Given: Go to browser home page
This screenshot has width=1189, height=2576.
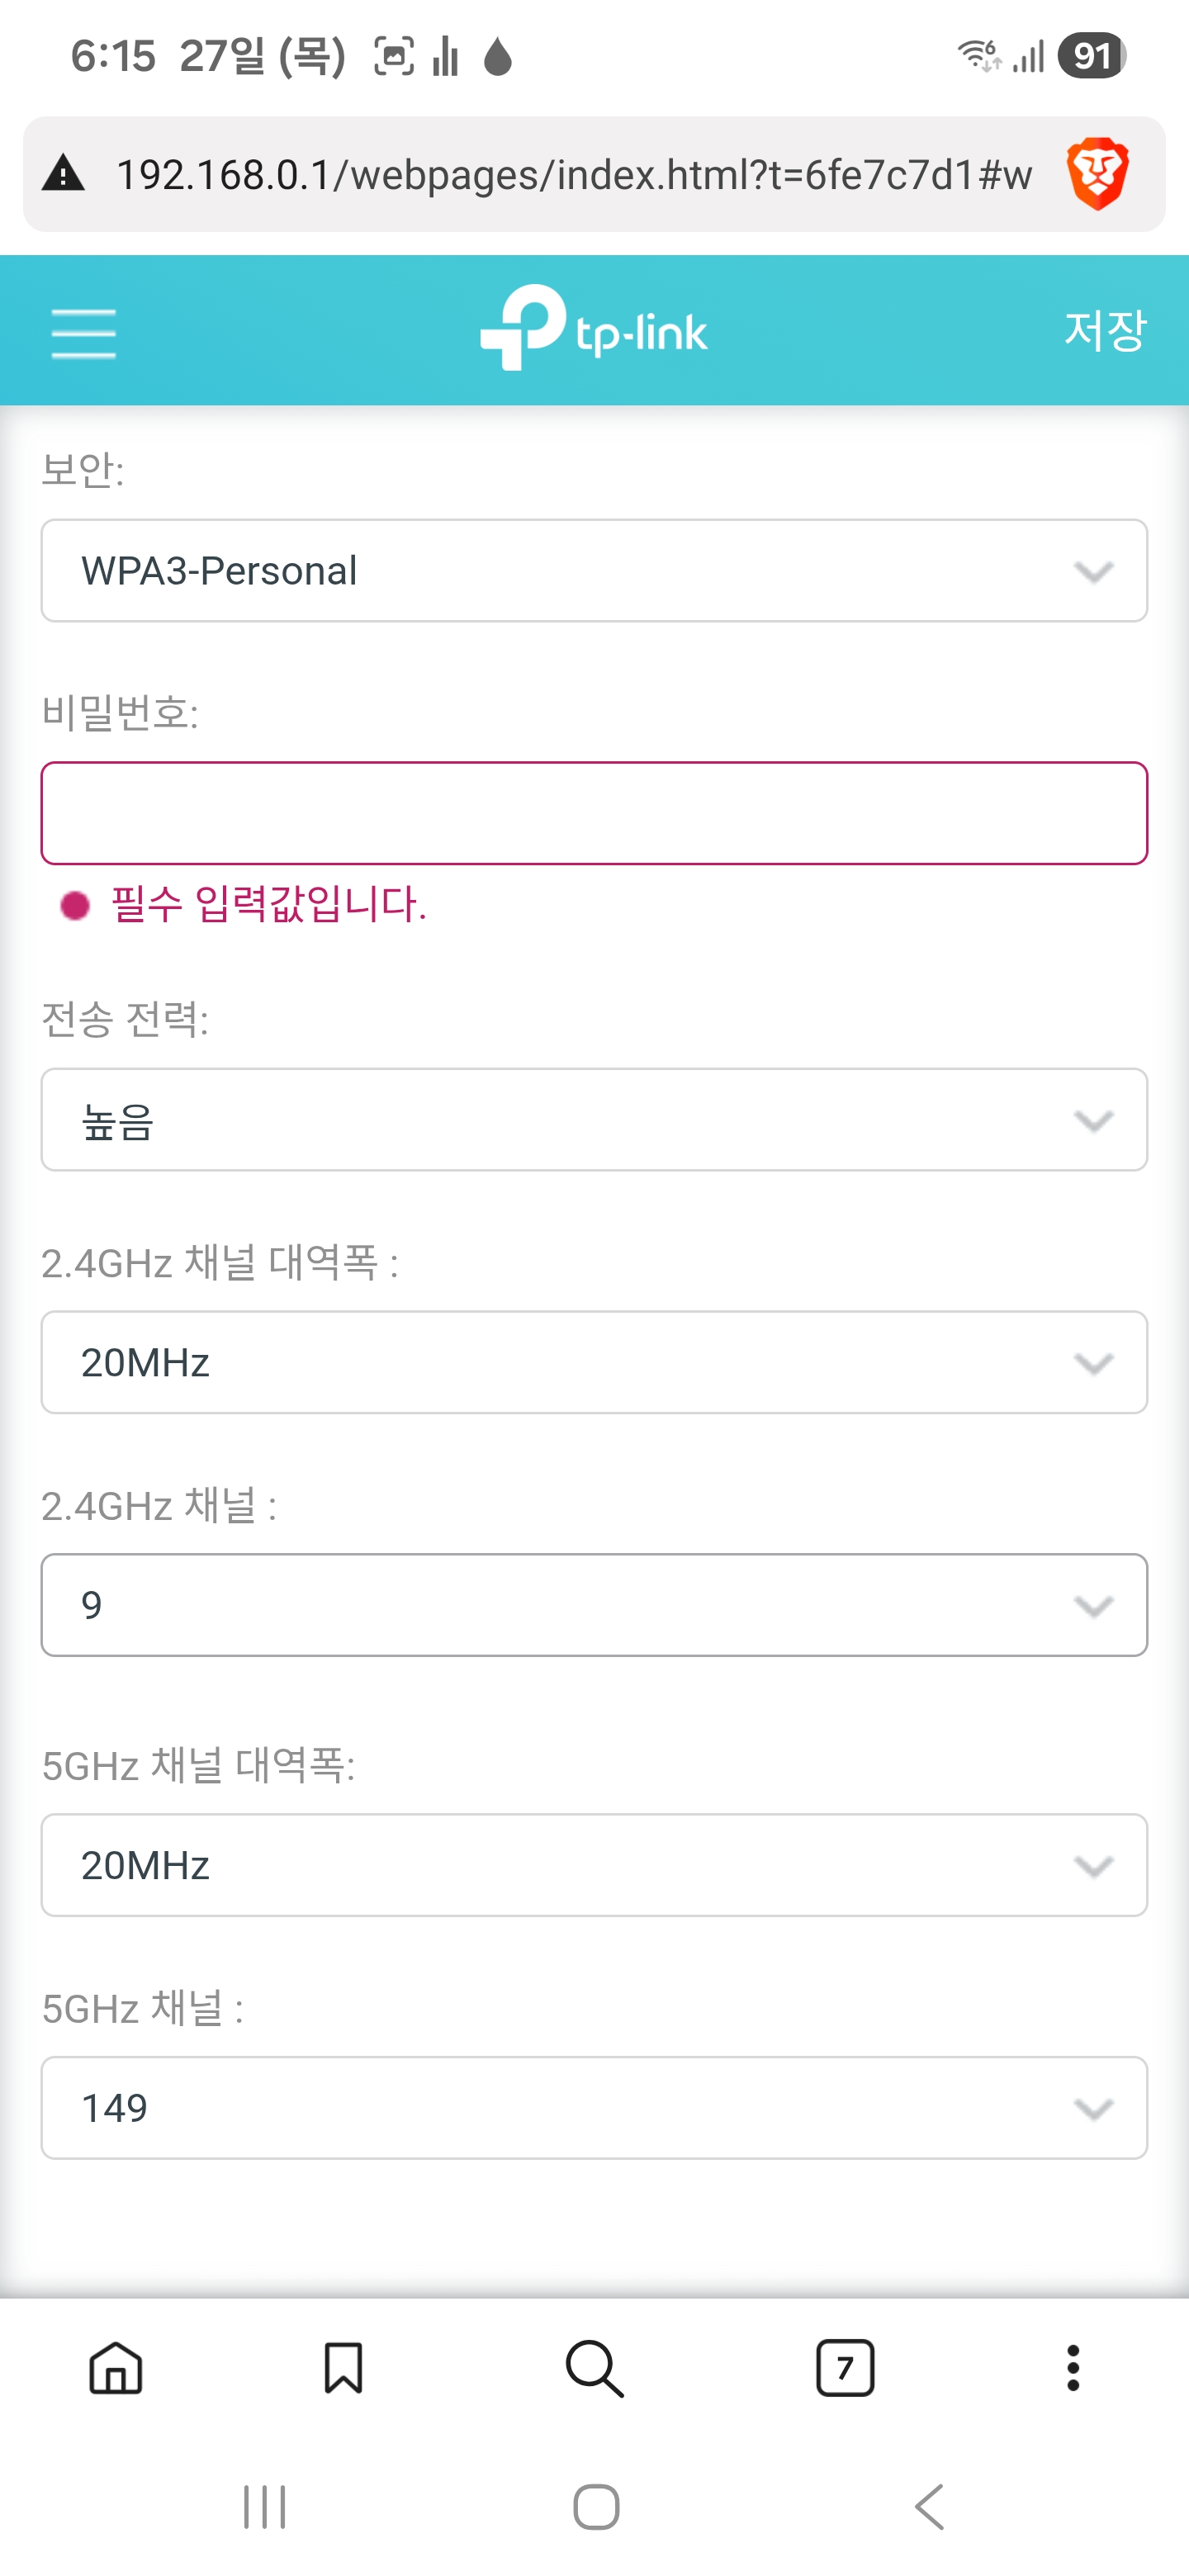Looking at the screenshot, I should (x=116, y=2368).
